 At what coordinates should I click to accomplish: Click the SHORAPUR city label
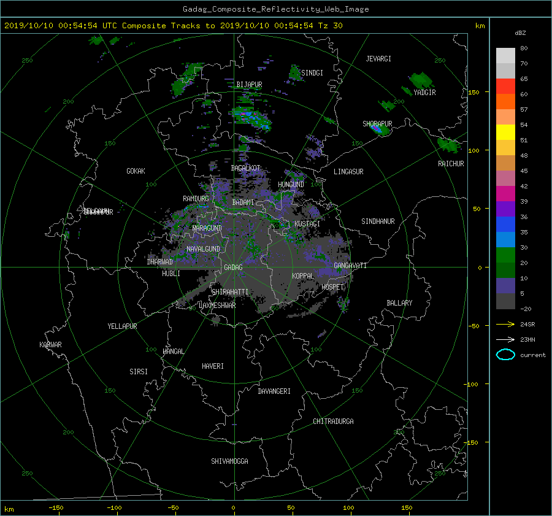click(377, 123)
